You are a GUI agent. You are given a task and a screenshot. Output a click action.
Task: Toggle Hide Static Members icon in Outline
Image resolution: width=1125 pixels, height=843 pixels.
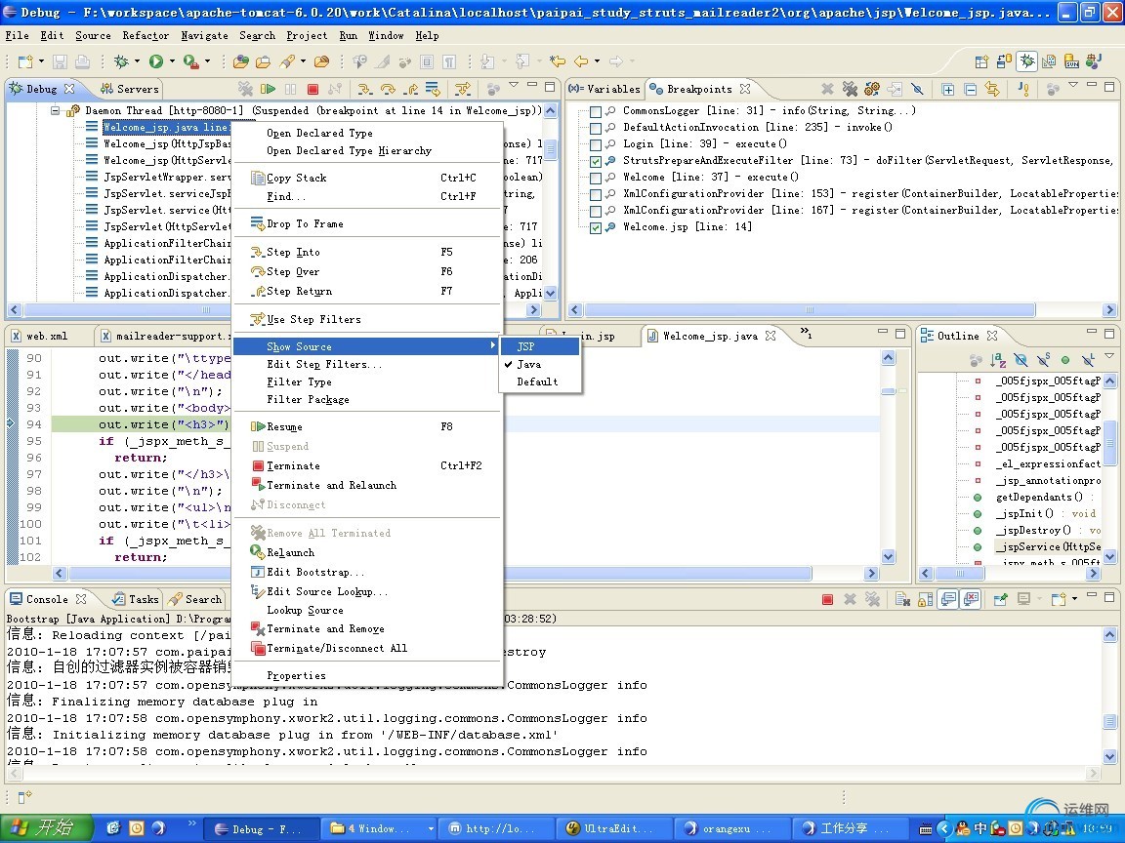tap(1044, 360)
